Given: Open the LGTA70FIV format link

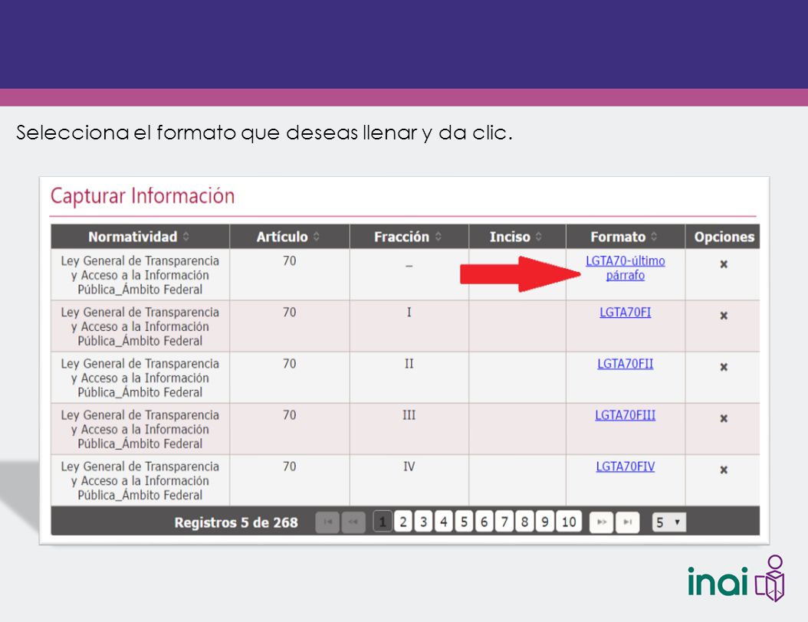Looking at the screenshot, I should 625,466.
